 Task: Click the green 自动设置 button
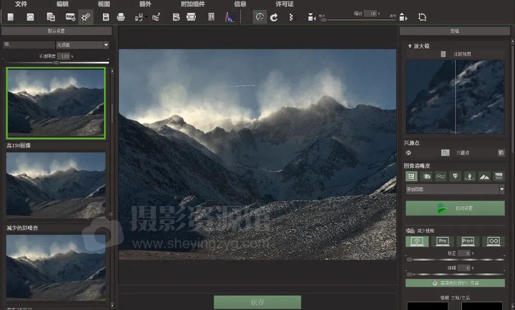[x=455, y=209]
